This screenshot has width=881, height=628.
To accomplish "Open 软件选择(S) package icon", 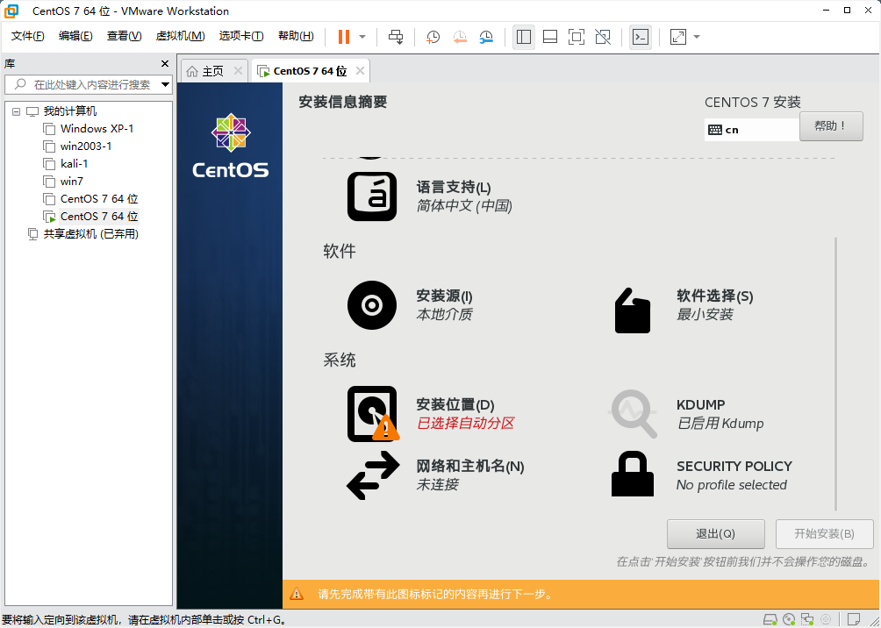I will point(633,310).
